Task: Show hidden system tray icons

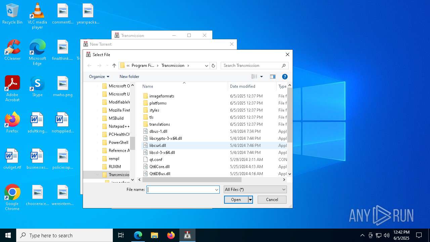Action: 362,235
